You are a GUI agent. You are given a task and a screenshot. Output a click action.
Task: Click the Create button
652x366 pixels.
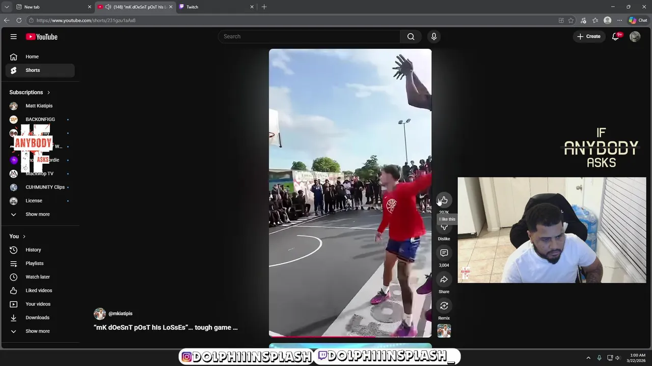(589, 37)
